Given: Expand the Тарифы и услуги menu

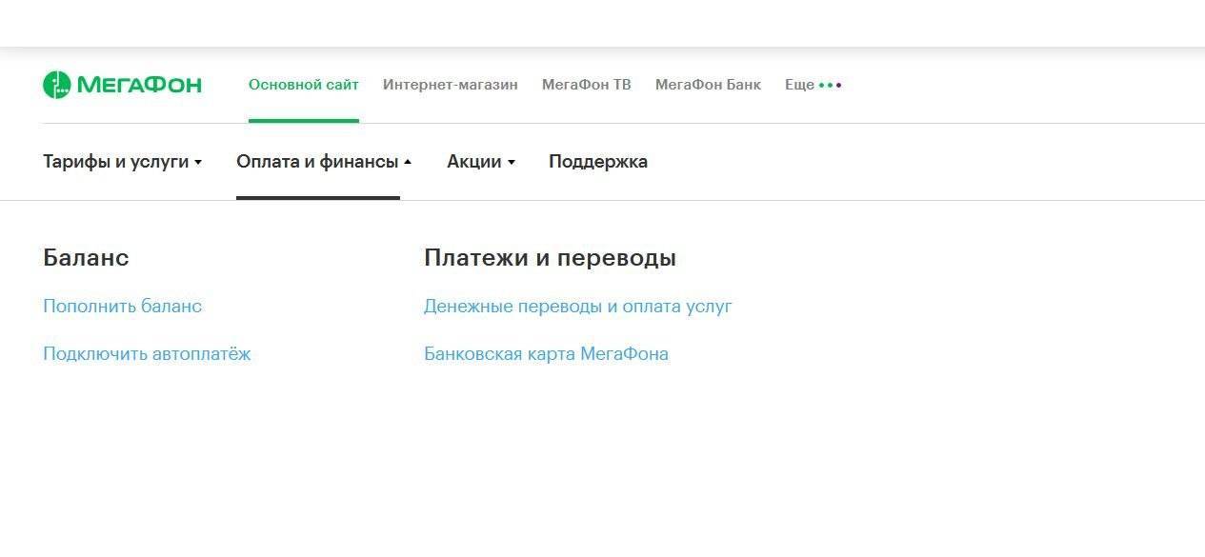Looking at the screenshot, I should pos(123,162).
